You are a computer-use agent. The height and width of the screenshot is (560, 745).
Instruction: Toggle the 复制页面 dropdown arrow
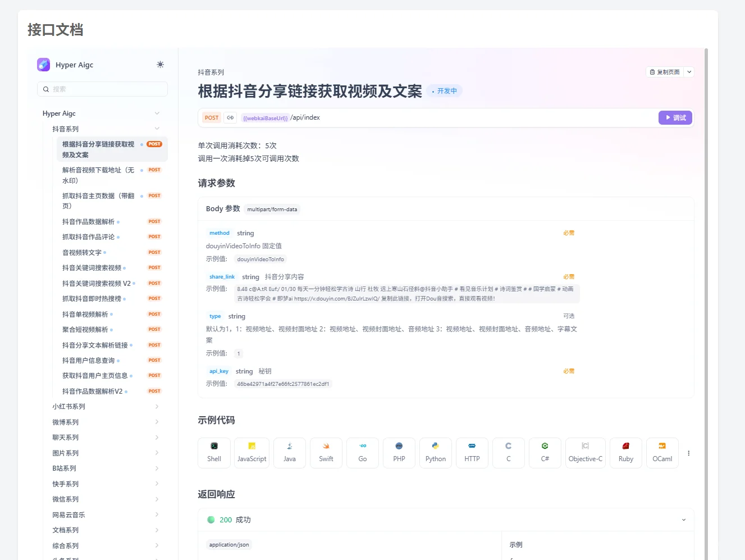point(689,72)
